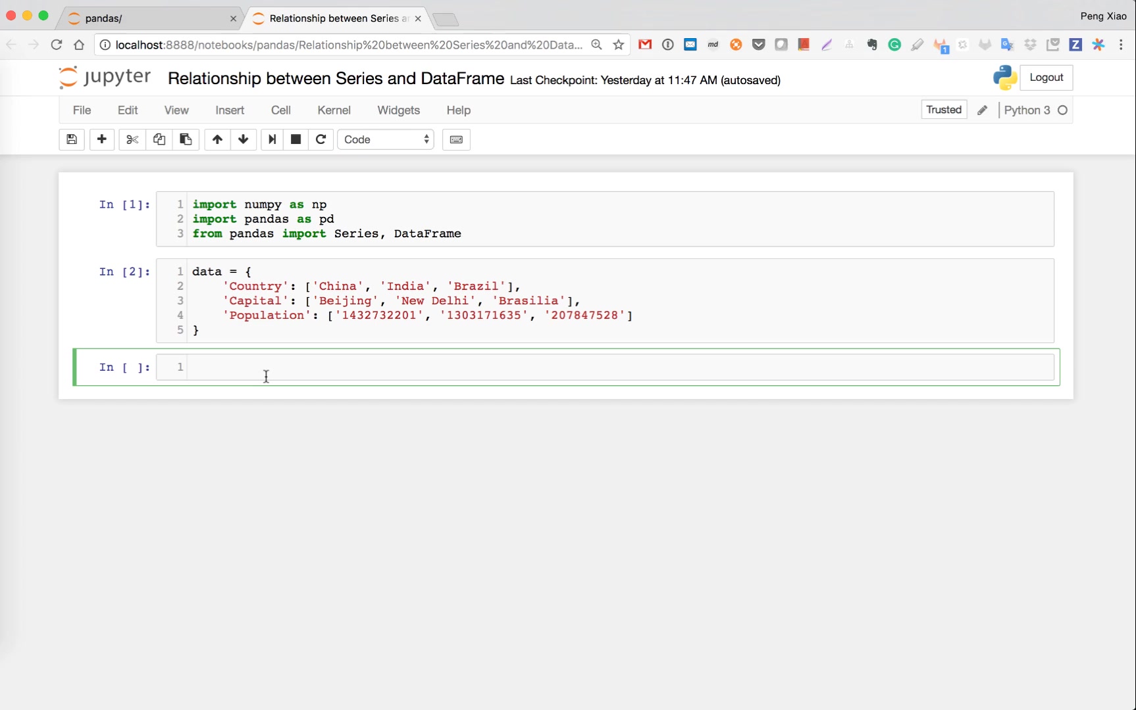Open the Kernel menu
This screenshot has width=1136, height=710.
334,110
